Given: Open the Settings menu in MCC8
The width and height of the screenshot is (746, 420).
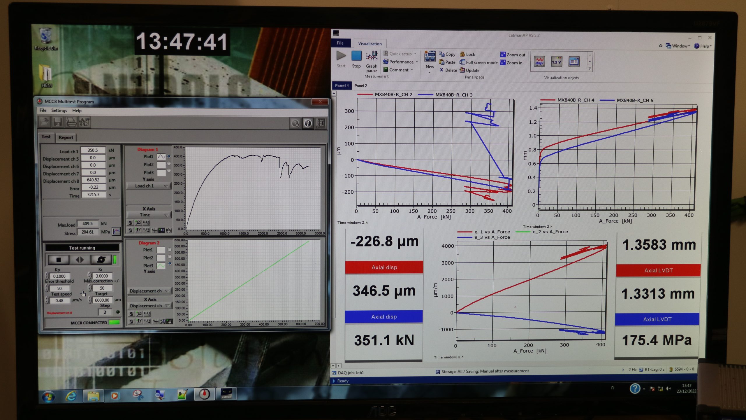Looking at the screenshot, I should point(59,110).
